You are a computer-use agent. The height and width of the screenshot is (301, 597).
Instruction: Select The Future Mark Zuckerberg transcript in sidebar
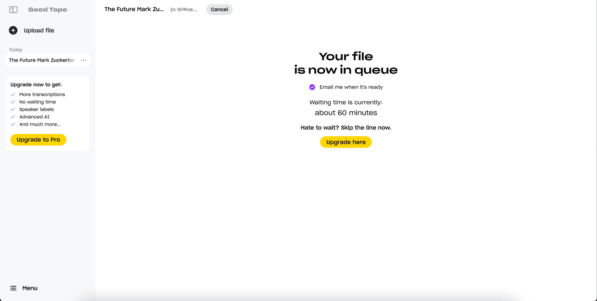[x=42, y=60]
